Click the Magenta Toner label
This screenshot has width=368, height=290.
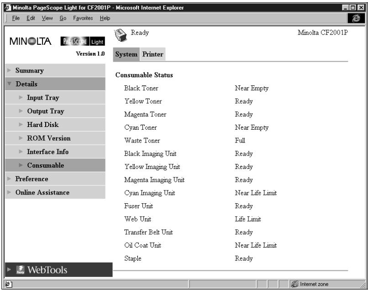pyautogui.click(x=145, y=114)
